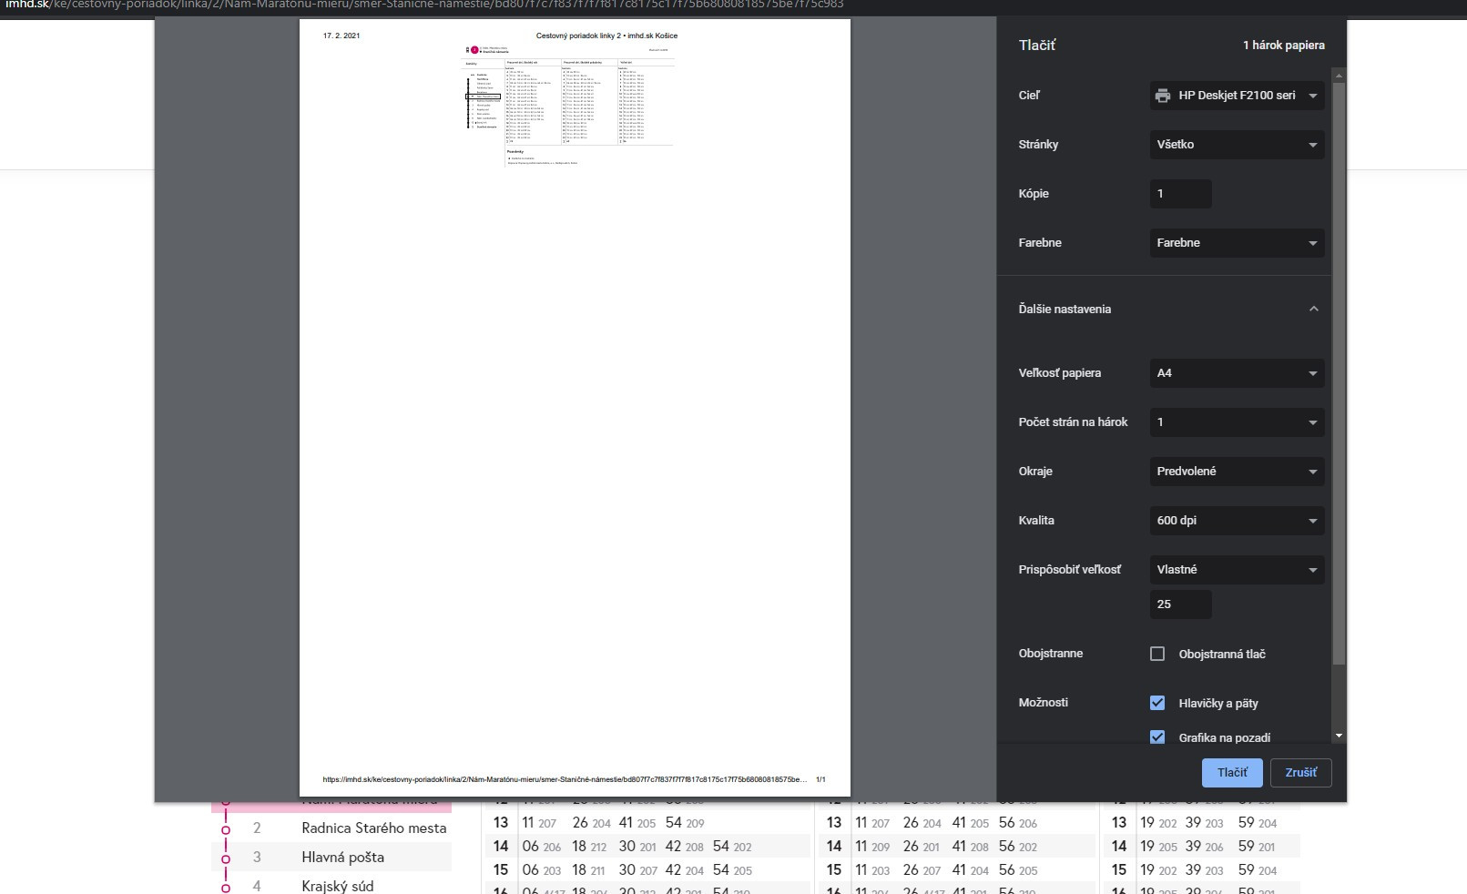The image size is (1467, 894).
Task: Open Prispôsobiť veľkosť dropdown set to Vlastné
Action: pyautogui.click(x=1237, y=570)
